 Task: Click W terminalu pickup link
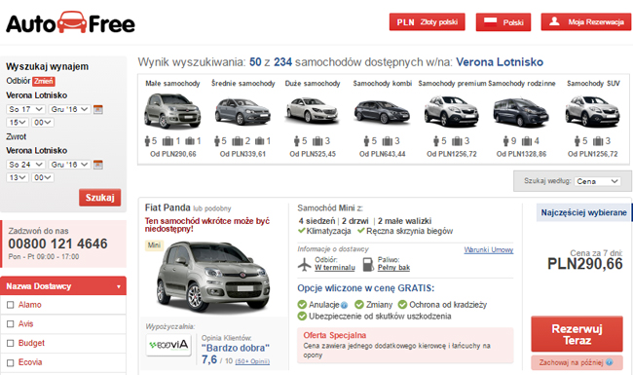(x=335, y=268)
